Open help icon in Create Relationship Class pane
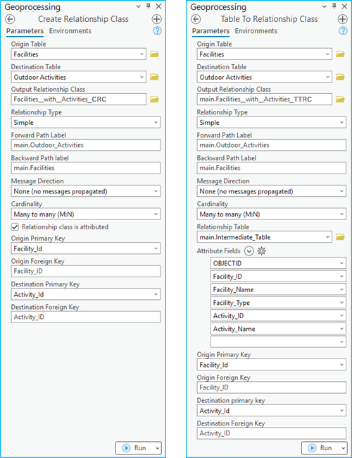Viewport: 352px width, 458px height. pos(157,30)
